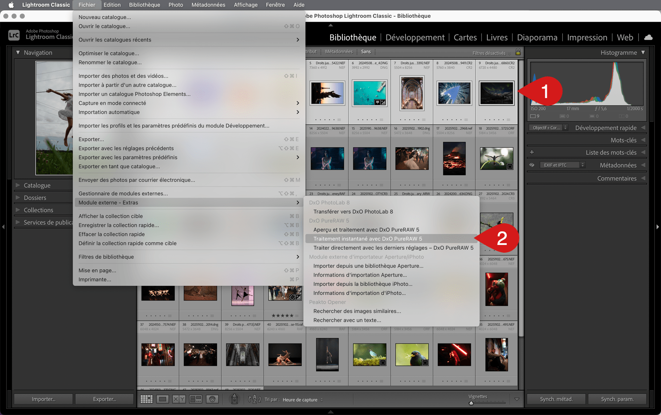
Task: Open Ouvrir les catalogues récents submenu
Action: [x=189, y=40]
